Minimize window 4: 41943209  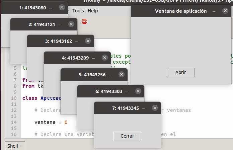(93, 58)
